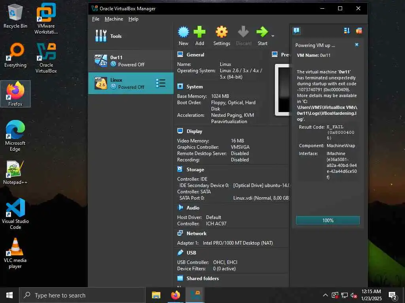Click the taskbar search box
Viewport: 405px width, 303px height.
pyautogui.click(x=82, y=295)
